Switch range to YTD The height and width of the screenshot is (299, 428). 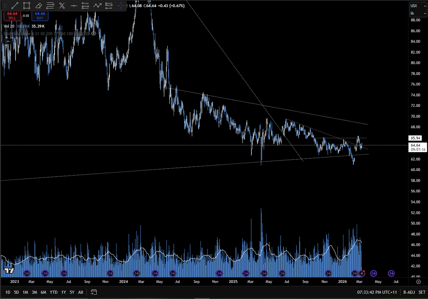(53, 292)
